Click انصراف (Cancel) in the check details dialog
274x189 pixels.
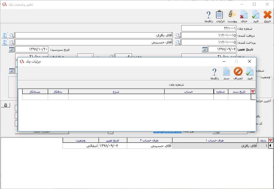coord(238,73)
